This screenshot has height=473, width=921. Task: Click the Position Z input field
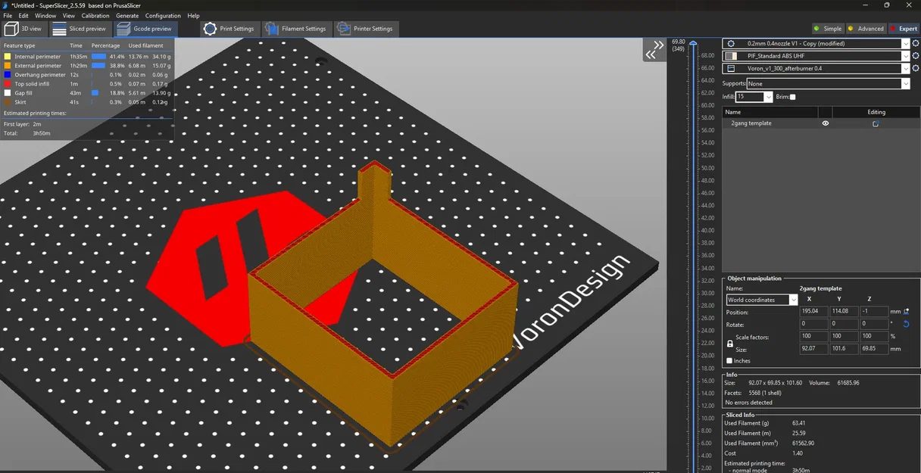[874, 311]
